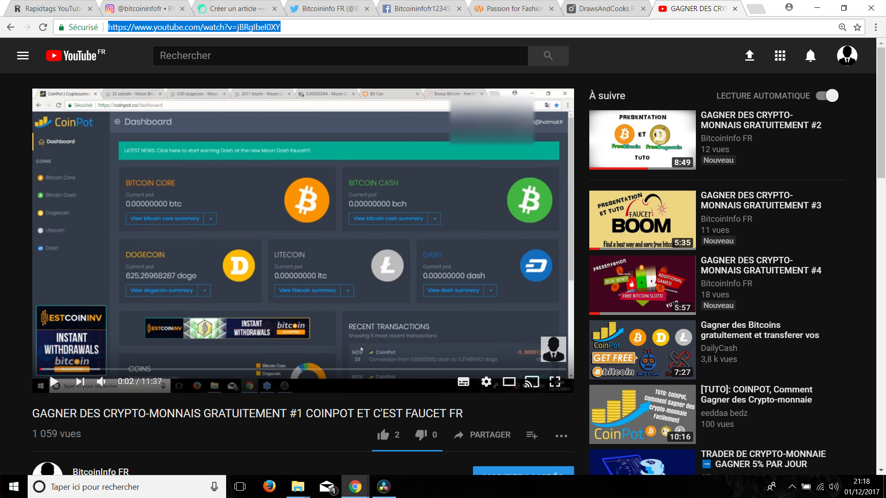Dislike the video with thumbs down
This screenshot has height=498, width=886.
point(420,435)
